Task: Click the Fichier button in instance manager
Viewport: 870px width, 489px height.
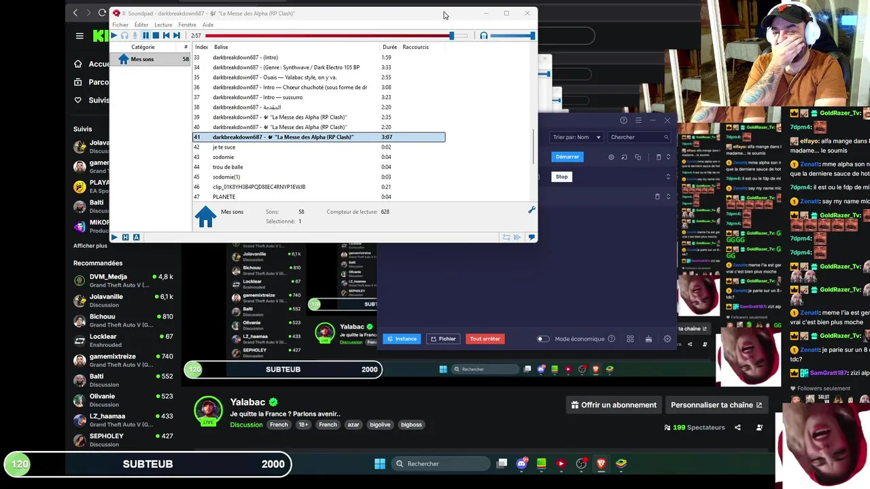Action: [x=443, y=338]
